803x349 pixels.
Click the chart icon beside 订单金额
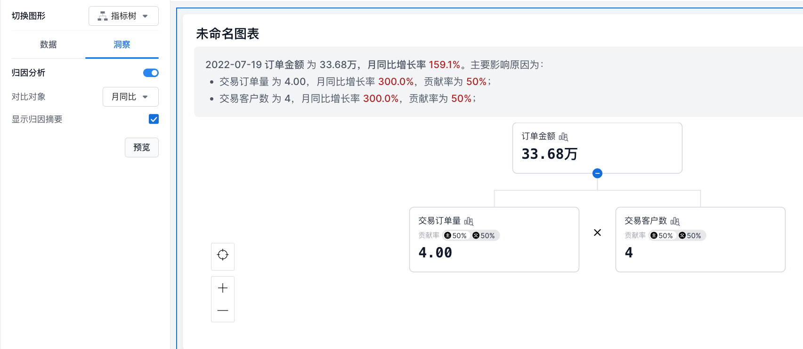[563, 137]
